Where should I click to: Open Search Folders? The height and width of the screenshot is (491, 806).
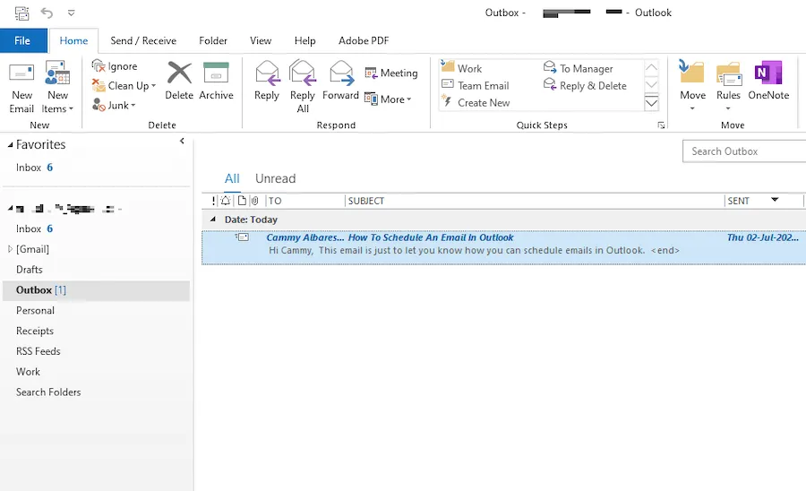[x=48, y=392]
